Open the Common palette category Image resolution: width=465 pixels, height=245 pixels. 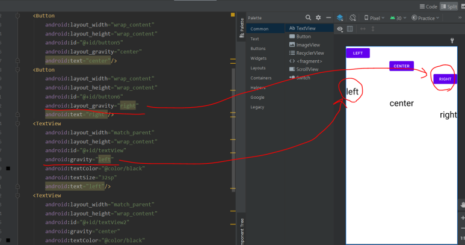tap(265, 29)
